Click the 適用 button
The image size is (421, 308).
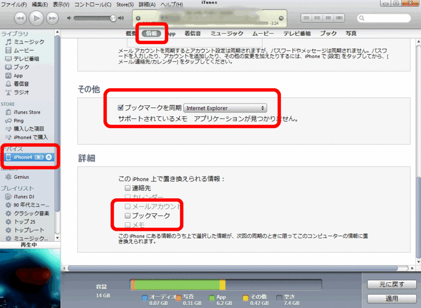(x=392, y=299)
